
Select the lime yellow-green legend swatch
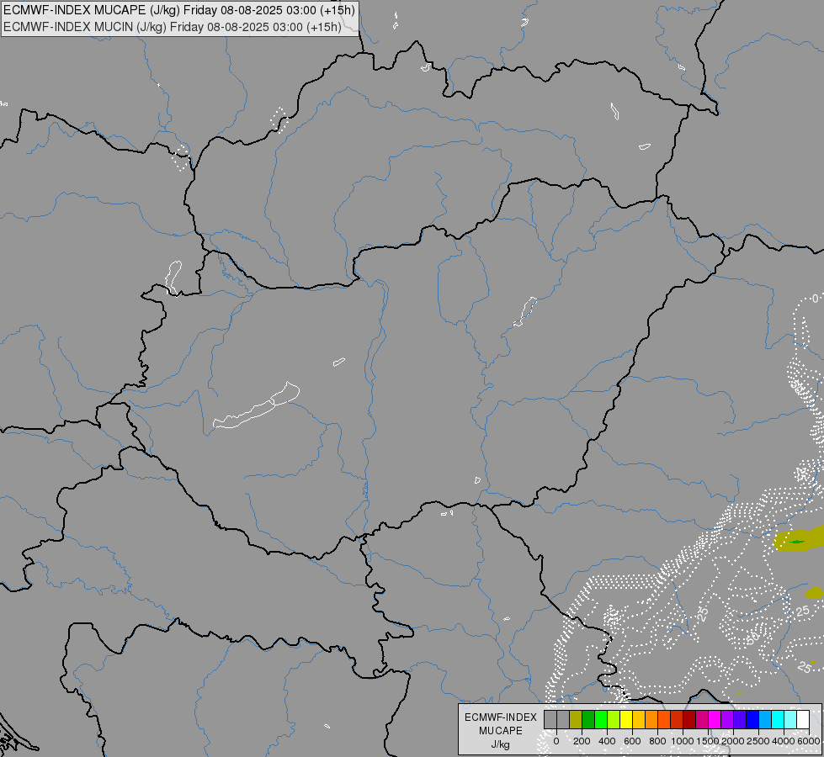pyautogui.click(x=614, y=719)
